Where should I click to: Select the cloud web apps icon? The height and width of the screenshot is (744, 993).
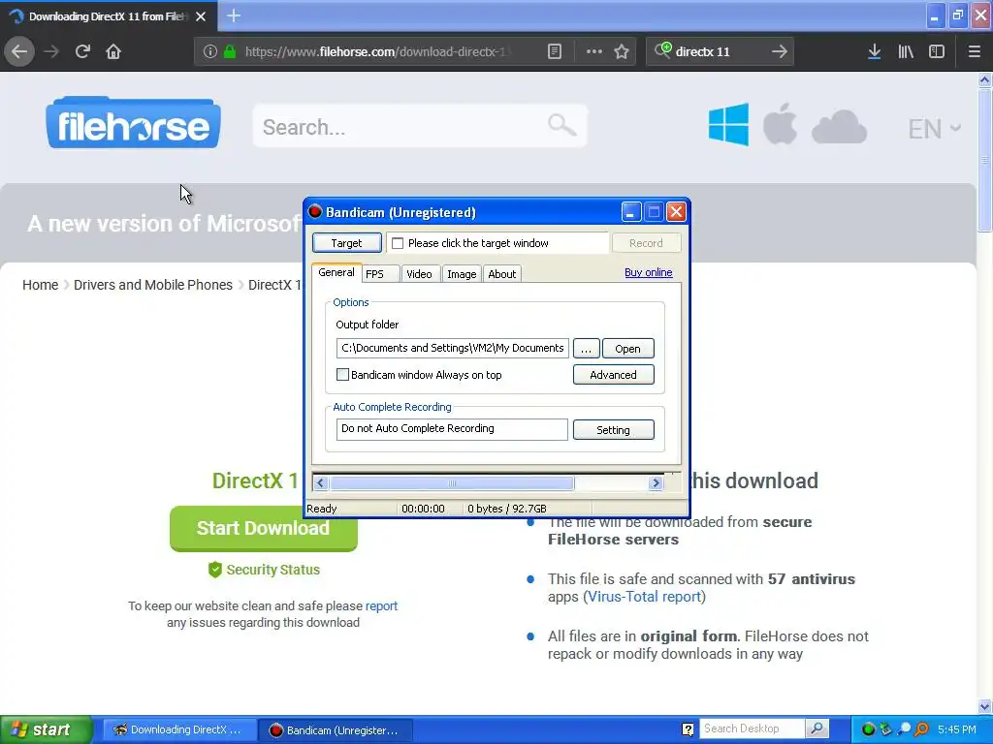(839, 126)
